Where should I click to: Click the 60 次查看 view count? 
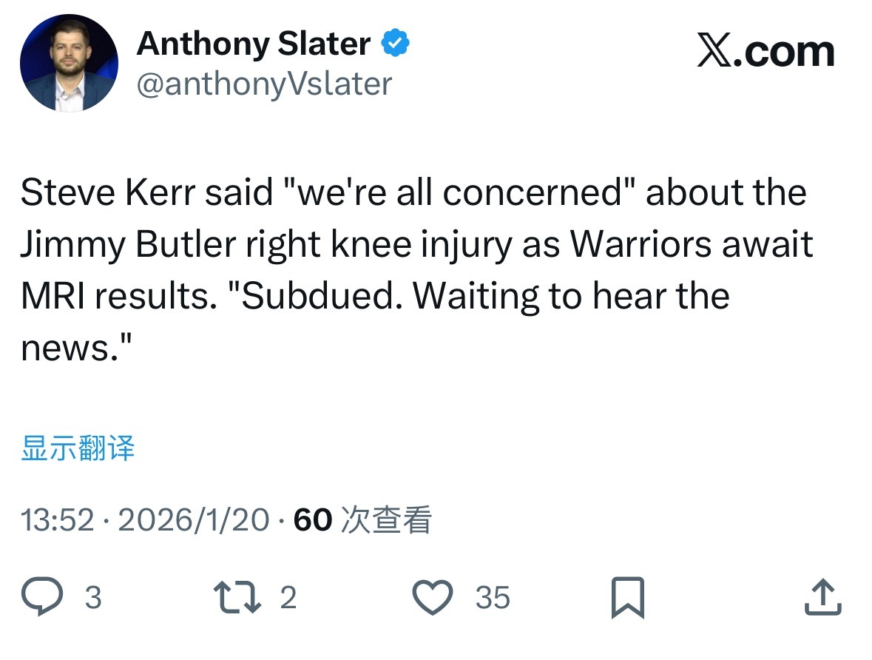[x=362, y=520]
